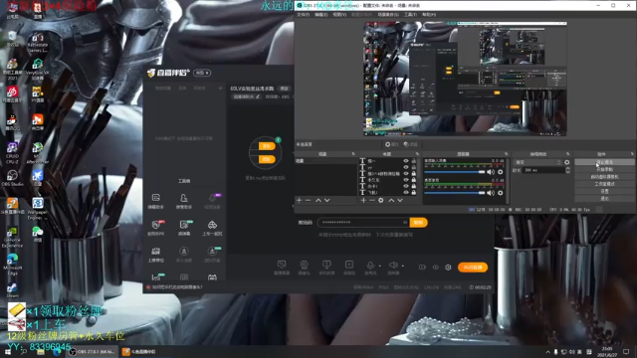This screenshot has height=358, width=637.
Task: Open 帮助(H) menu in OBS
Action: 429,15
